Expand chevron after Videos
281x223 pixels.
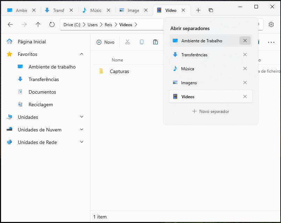coord(136,24)
